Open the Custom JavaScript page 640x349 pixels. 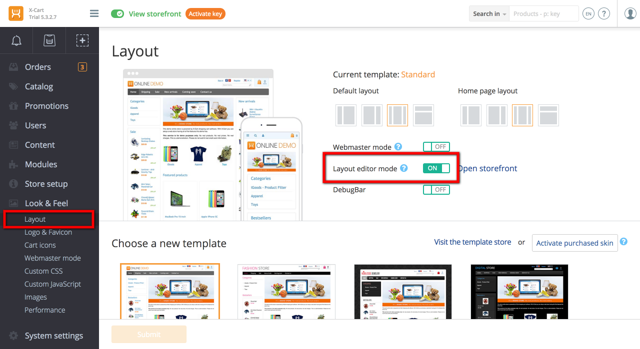click(x=52, y=284)
